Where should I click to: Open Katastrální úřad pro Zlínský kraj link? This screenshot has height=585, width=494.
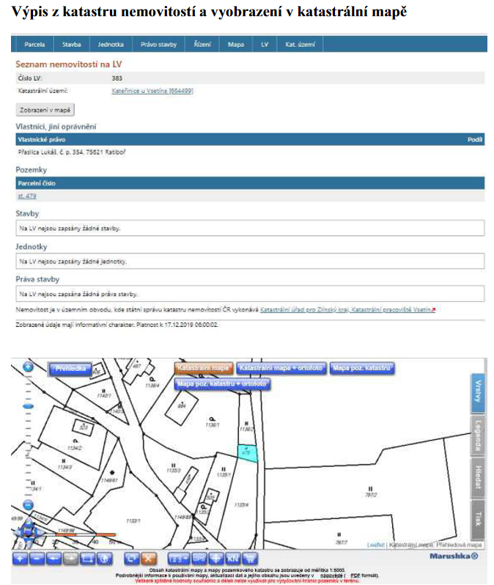click(347, 309)
